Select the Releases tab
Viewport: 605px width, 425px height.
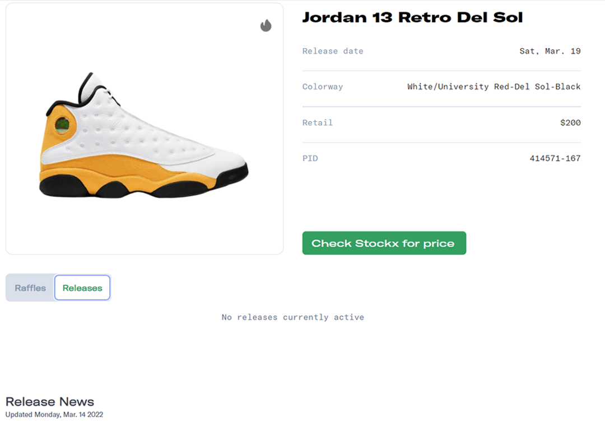82,288
